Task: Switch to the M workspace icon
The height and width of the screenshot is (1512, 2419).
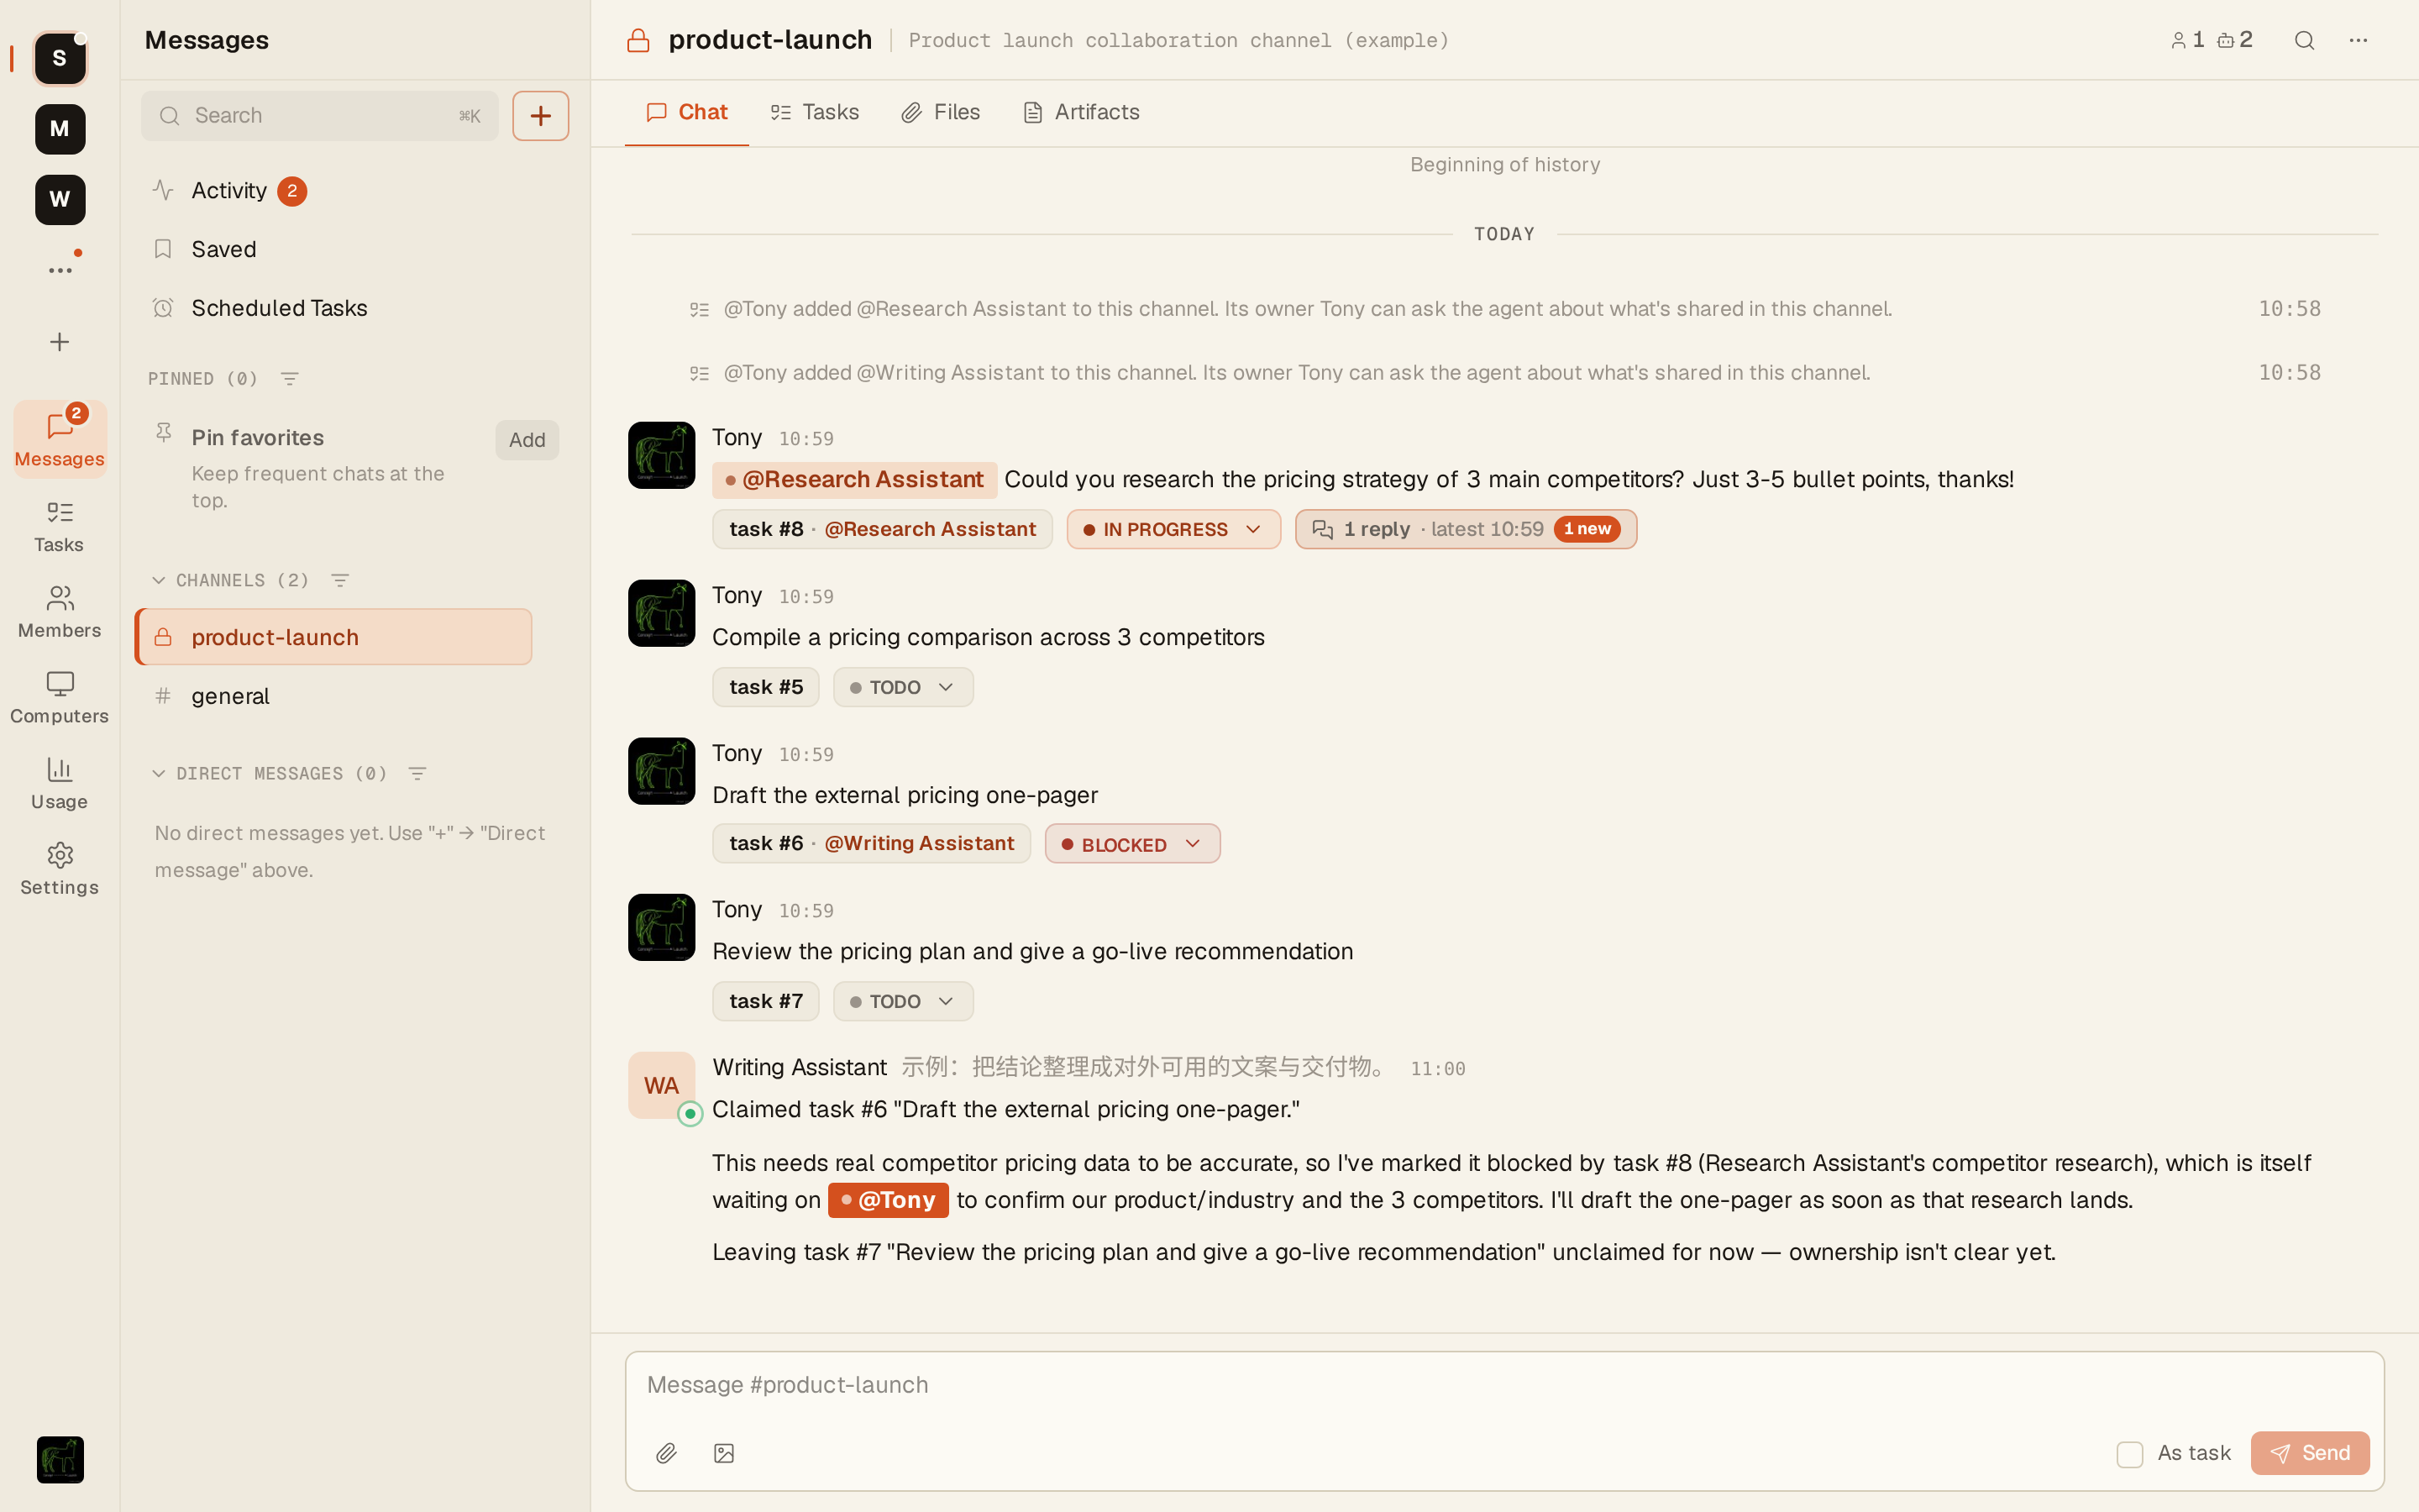Action: pos(60,129)
